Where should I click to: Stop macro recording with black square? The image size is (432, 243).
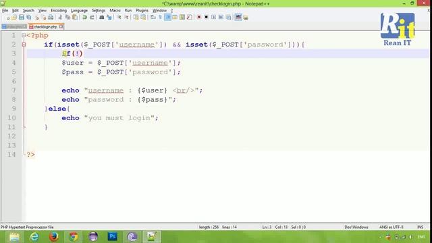[x=206, y=18]
